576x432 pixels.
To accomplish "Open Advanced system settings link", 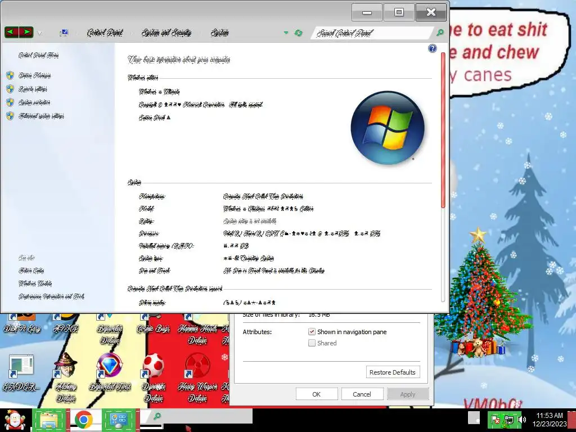I will click(x=41, y=116).
